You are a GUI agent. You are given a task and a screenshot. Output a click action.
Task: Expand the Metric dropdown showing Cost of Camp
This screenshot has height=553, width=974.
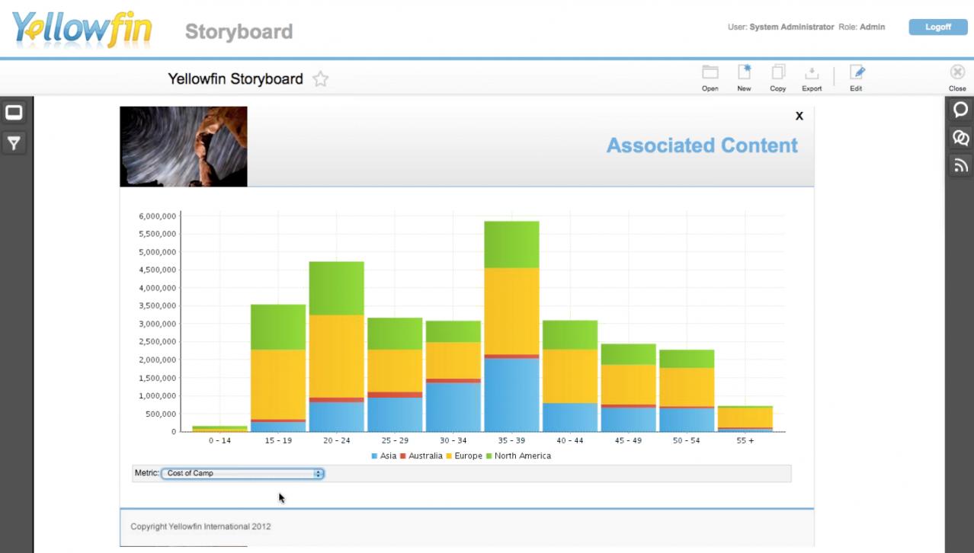coord(243,474)
